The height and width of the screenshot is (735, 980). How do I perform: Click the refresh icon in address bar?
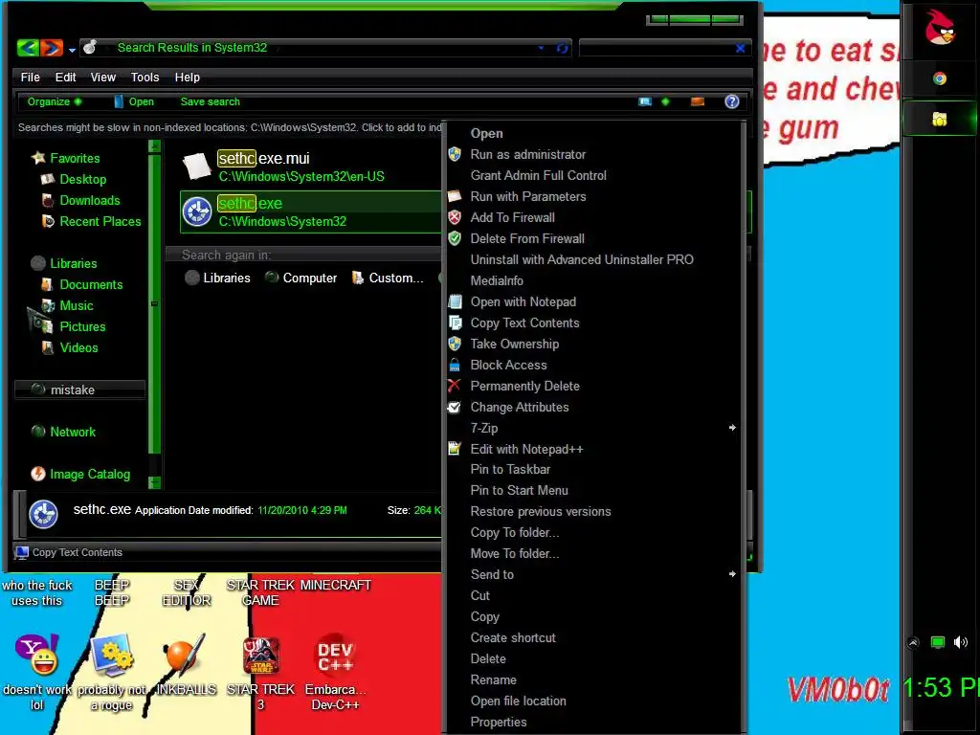[x=562, y=48]
